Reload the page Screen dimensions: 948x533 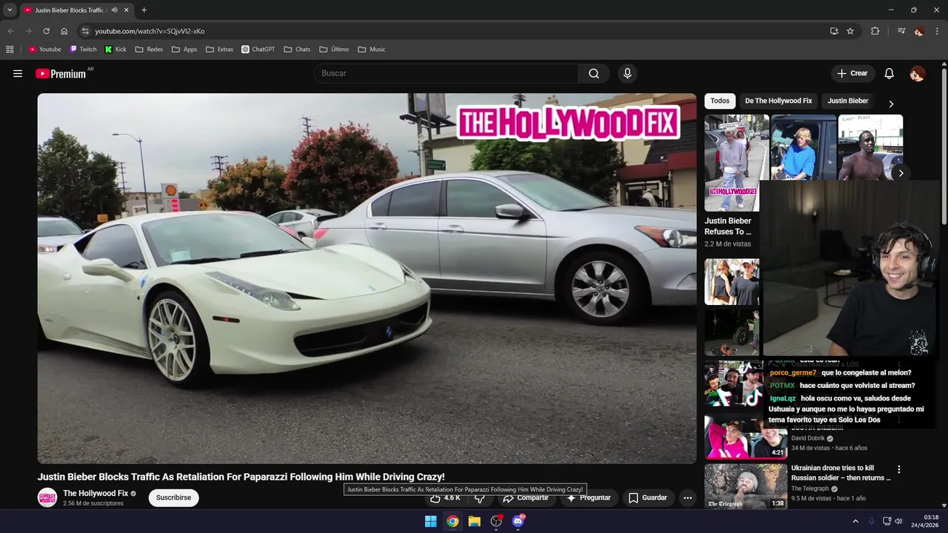click(46, 31)
